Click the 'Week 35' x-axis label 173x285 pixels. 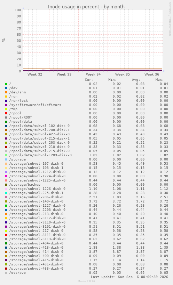point(123,74)
